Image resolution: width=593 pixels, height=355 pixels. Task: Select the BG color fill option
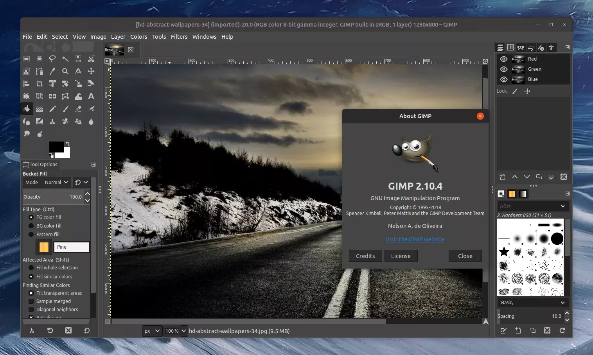[32, 226]
